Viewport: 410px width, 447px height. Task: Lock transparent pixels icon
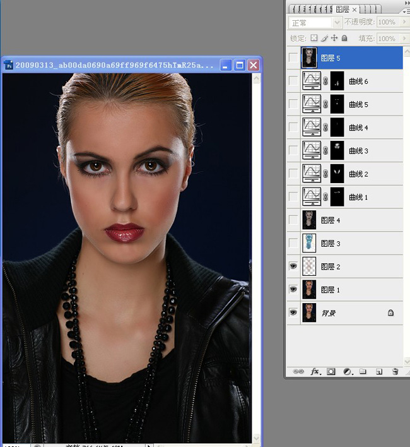tap(313, 38)
